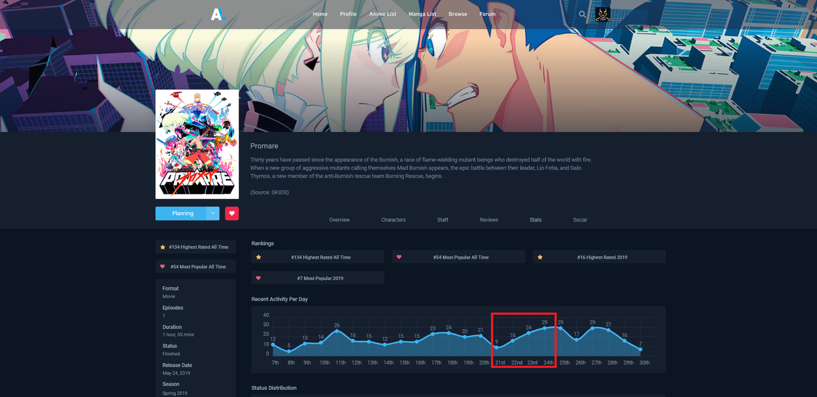This screenshot has height=397, width=817.
Task: Click the Source: GKIDS text
Action: (x=269, y=192)
